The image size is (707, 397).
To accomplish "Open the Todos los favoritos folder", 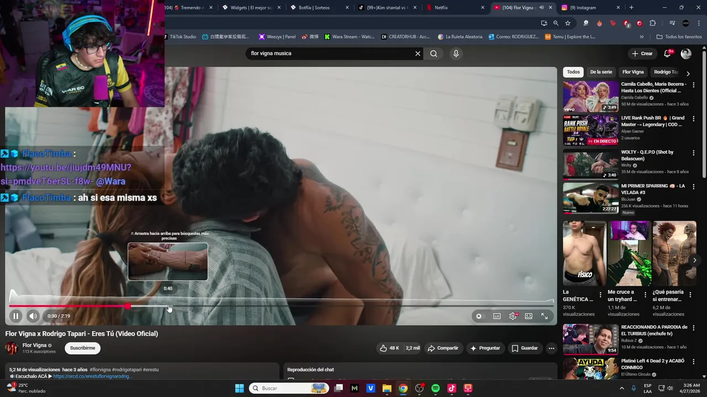I will (x=679, y=37).
